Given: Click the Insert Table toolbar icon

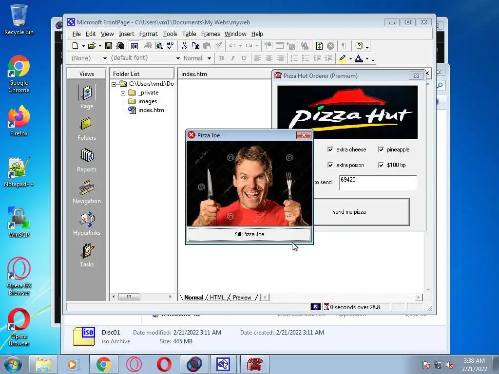Looking at the screenshot, I should (x=280, y=46).
